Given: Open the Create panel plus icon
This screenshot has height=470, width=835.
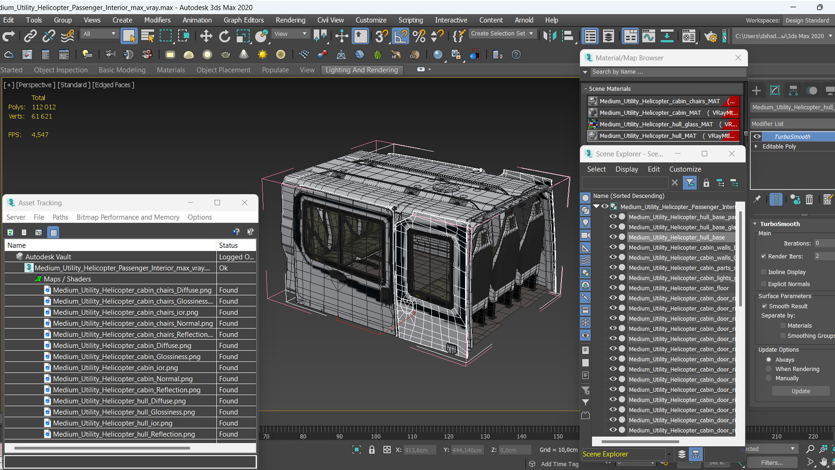Looking at the screenshot, I should [x=756, y=91].
